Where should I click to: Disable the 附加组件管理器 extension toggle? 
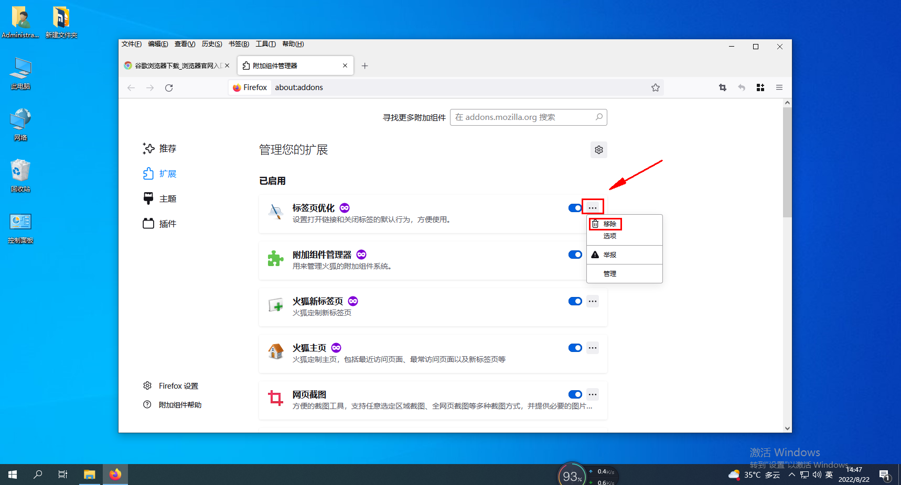[575, 255]
